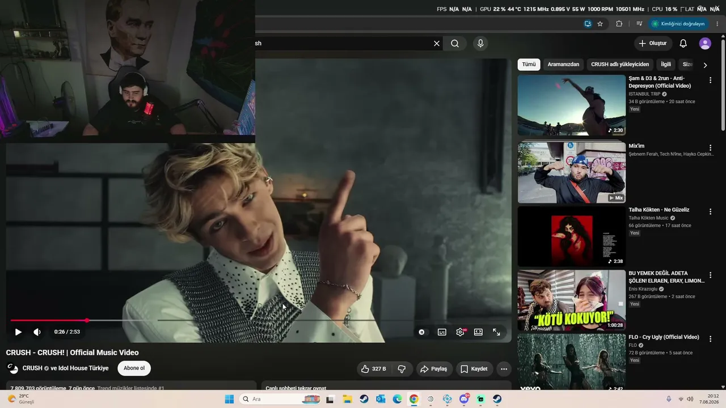
Task: Seek using the red video progress bar
Action: 258,320
